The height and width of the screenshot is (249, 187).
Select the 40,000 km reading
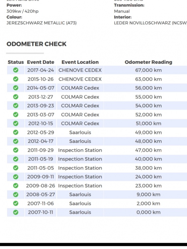(148, 159)
